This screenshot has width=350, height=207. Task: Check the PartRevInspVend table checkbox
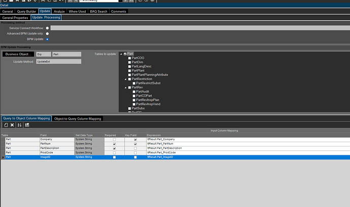[134, 104]
